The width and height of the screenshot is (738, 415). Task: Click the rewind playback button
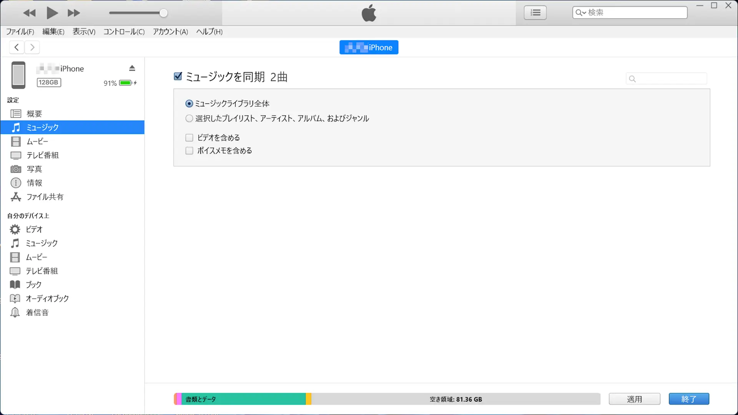[x=29, y=13]
